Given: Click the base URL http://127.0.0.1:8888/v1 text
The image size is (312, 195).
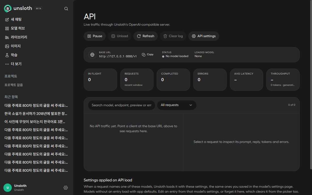Looking at the screenshot, I should pyautogui.click(x=118, y=56).
